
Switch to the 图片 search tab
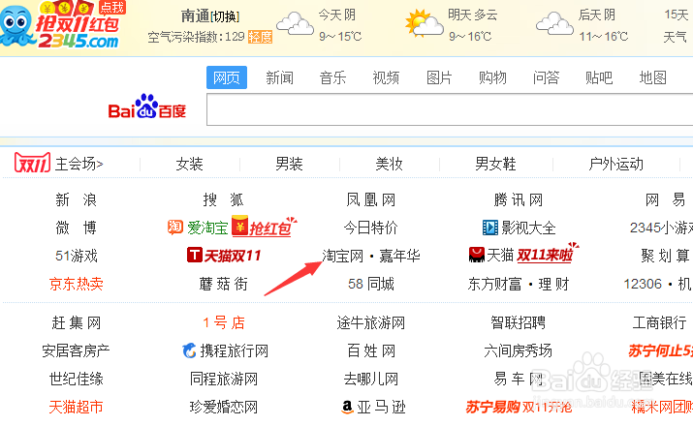point(439,77)
